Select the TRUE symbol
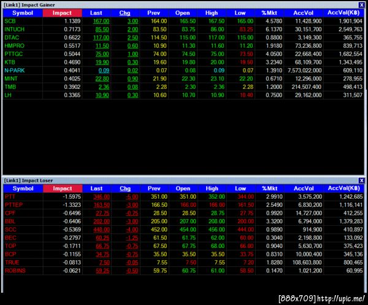This screenshot has height=305, width=368. 12,262
